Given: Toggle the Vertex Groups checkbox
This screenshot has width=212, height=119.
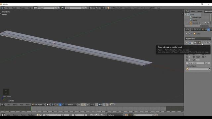Looking at the screenshot, I should pos(193,59).
